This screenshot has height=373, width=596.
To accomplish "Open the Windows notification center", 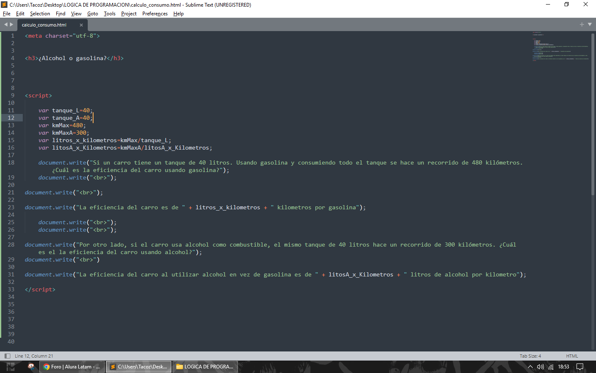I will 580,367.
